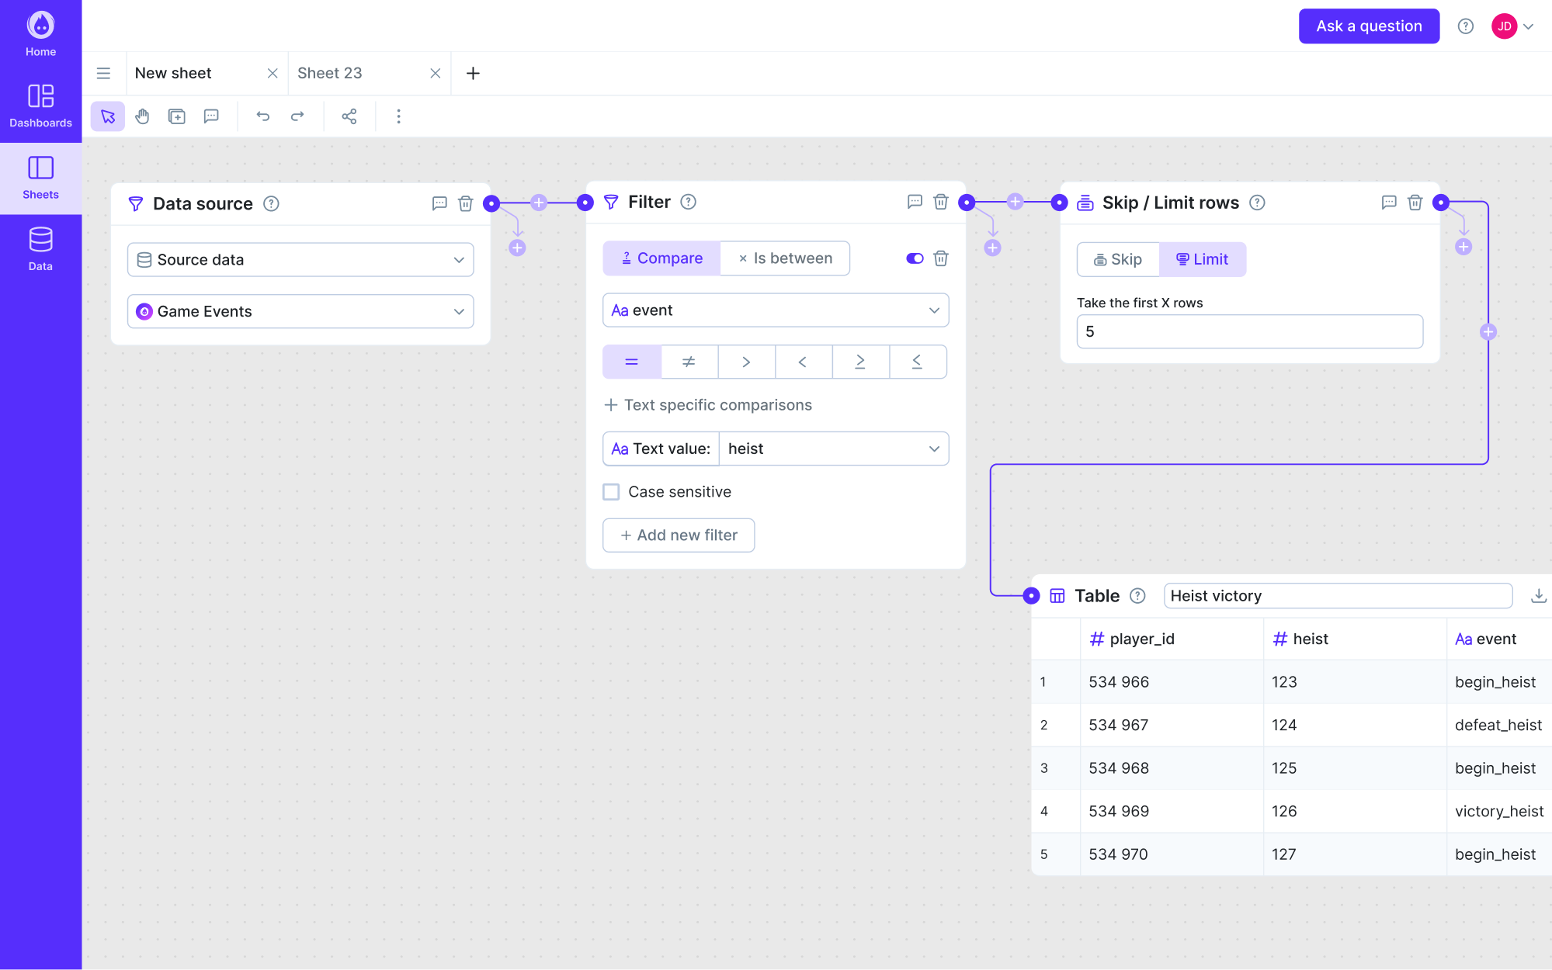Select the hand pan tool
Image resolution: width=1552 pixels, height=970 pixels.
[142, 116]
